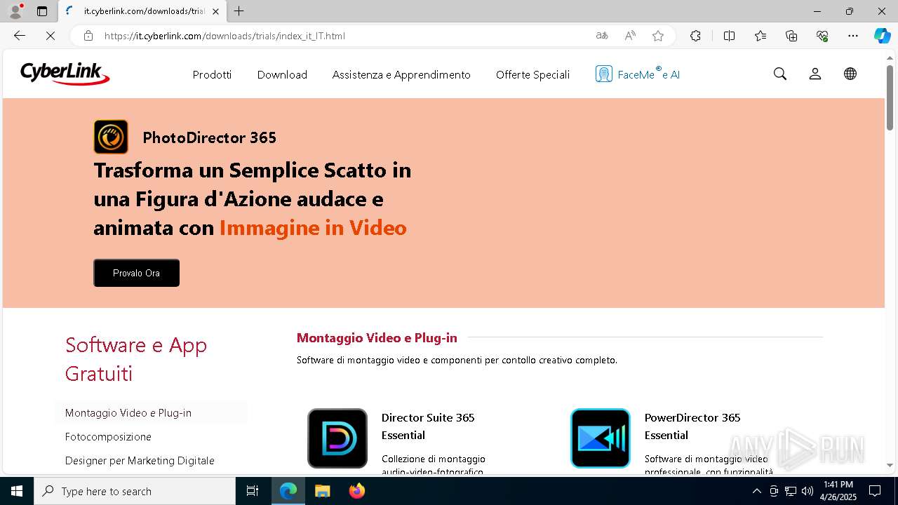The width and height of the screenshot is (898, 505).
Task: Open Task View on the taskbar
Action: coord(253,491)
